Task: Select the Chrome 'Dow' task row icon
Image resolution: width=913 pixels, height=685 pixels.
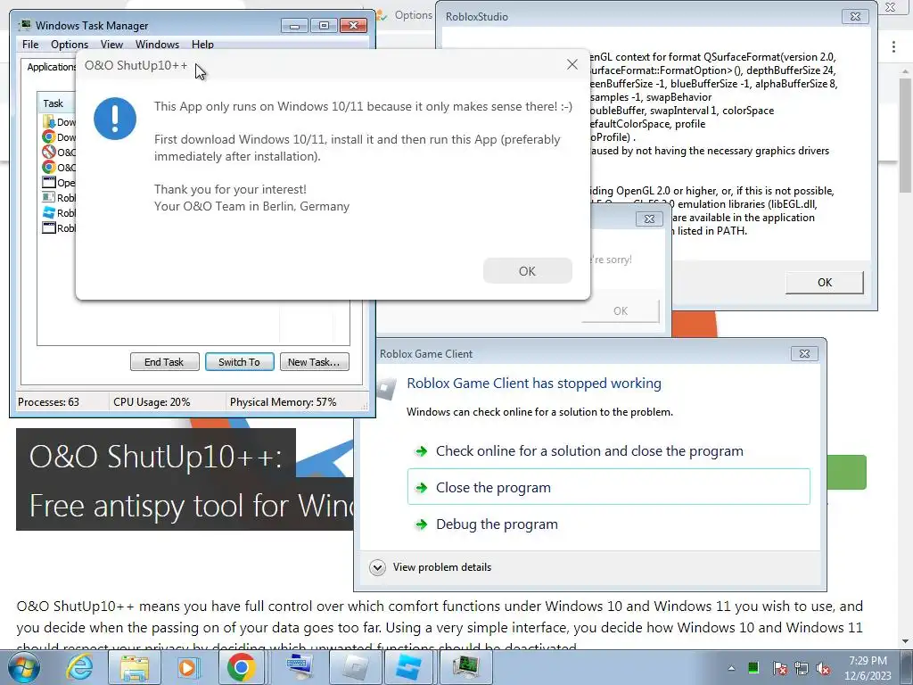Action: [49, 136]
